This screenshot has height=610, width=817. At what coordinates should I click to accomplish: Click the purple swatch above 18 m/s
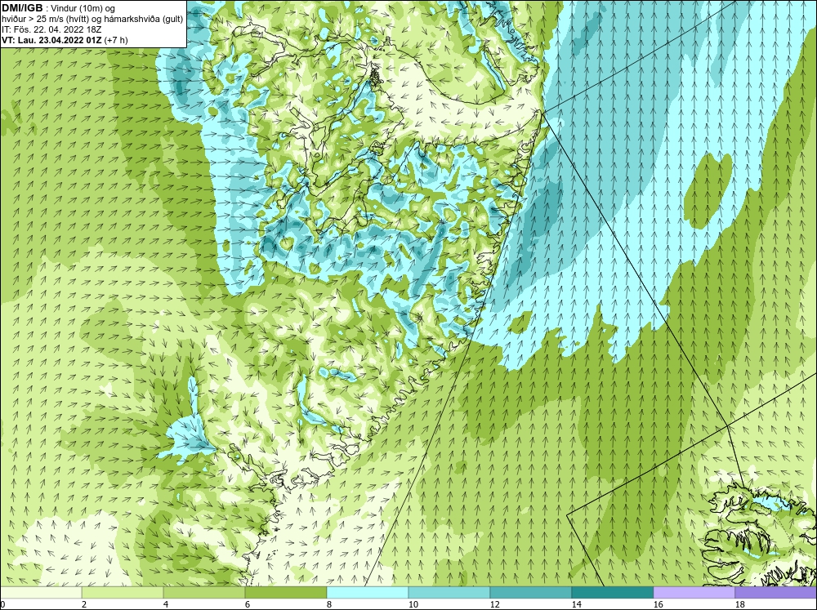(x=776, y=593)
